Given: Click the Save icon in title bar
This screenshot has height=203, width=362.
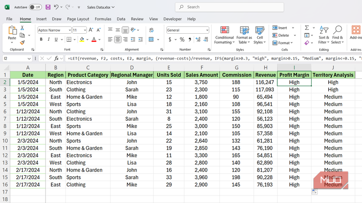Looking at the screenshot, I should pyautogui.click(x=48, y=7).
